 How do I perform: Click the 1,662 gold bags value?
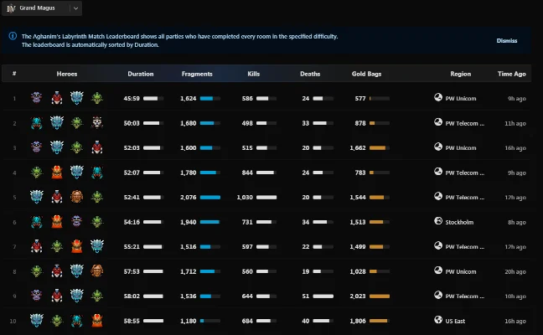pos(358,147)
